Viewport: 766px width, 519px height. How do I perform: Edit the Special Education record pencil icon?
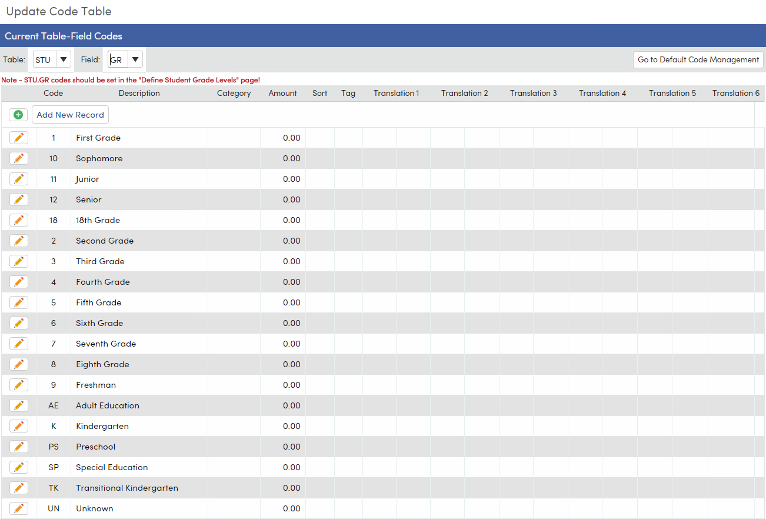(19, 467)
